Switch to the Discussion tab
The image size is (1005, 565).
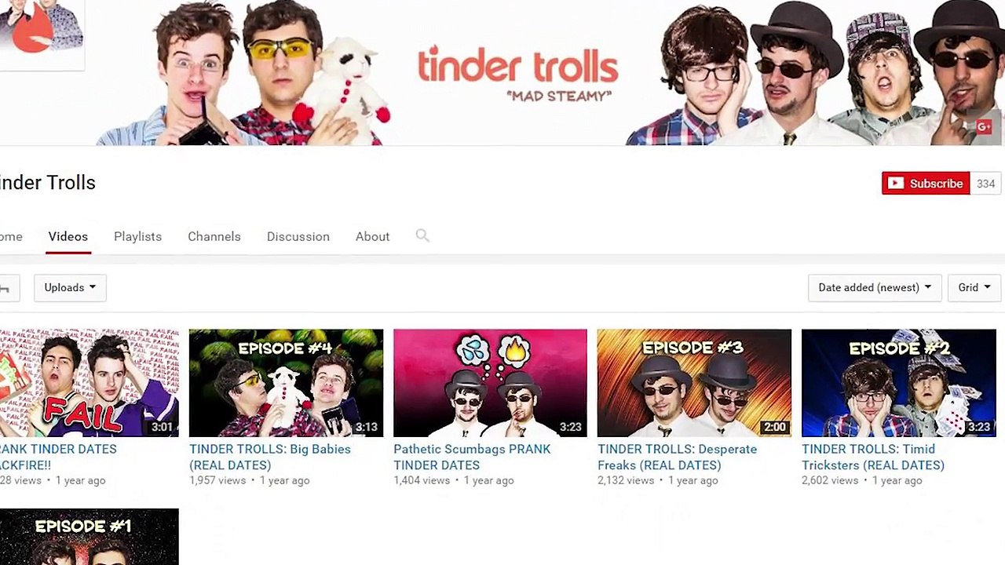pyautogui.click(x=298, y=236)
